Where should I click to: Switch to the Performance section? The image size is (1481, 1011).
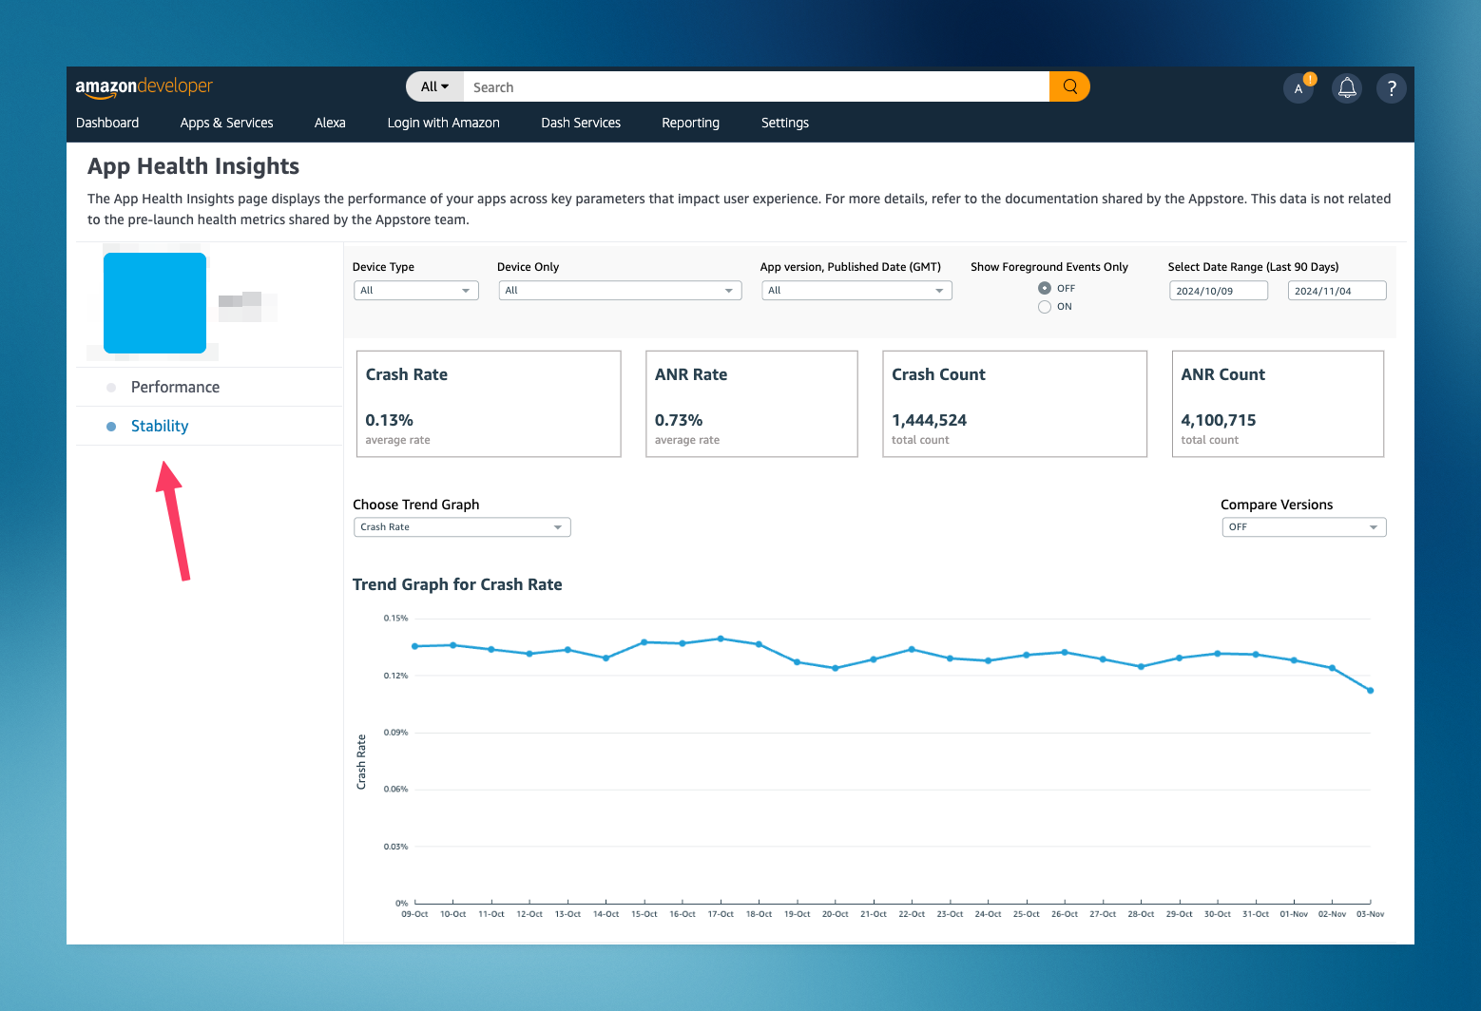(x=176, y=387)
